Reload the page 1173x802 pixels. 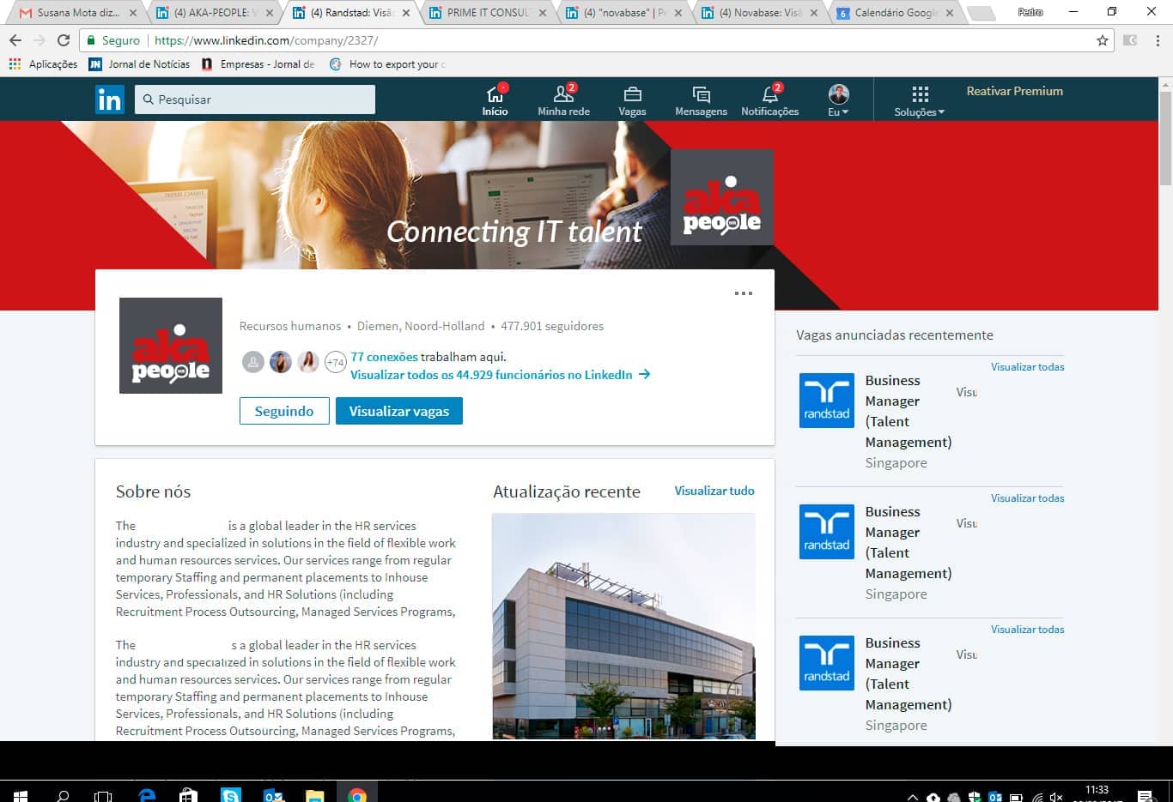64,40
